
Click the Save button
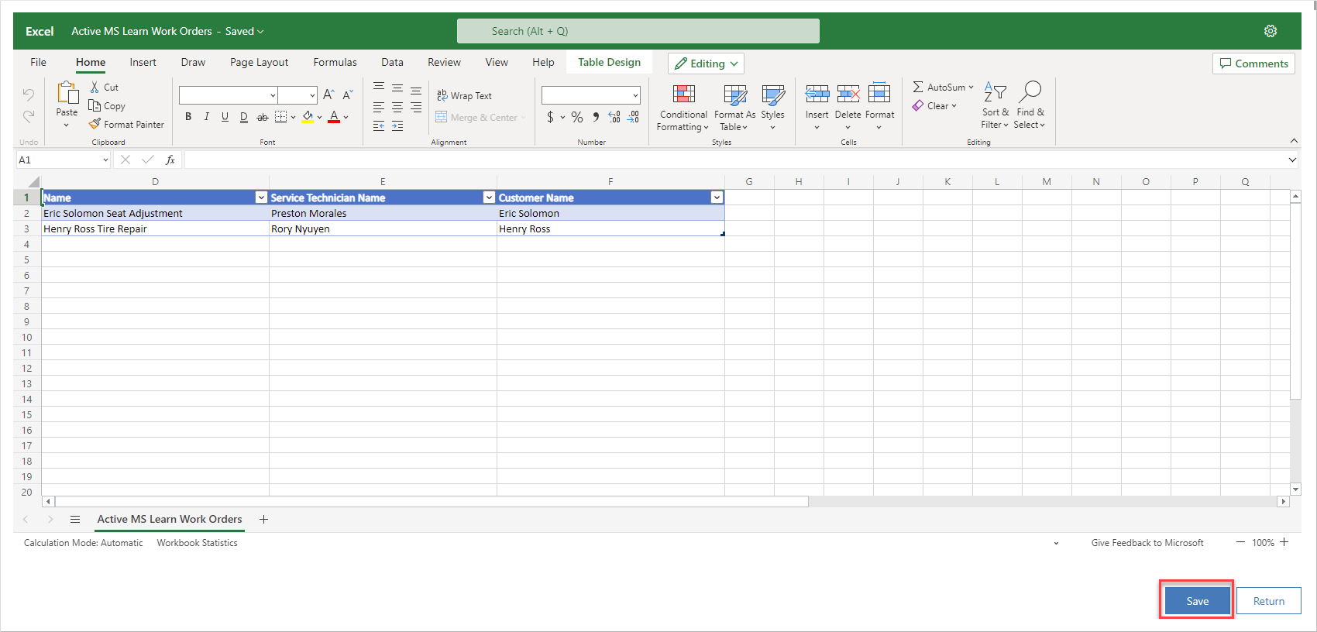(1197, 601)
